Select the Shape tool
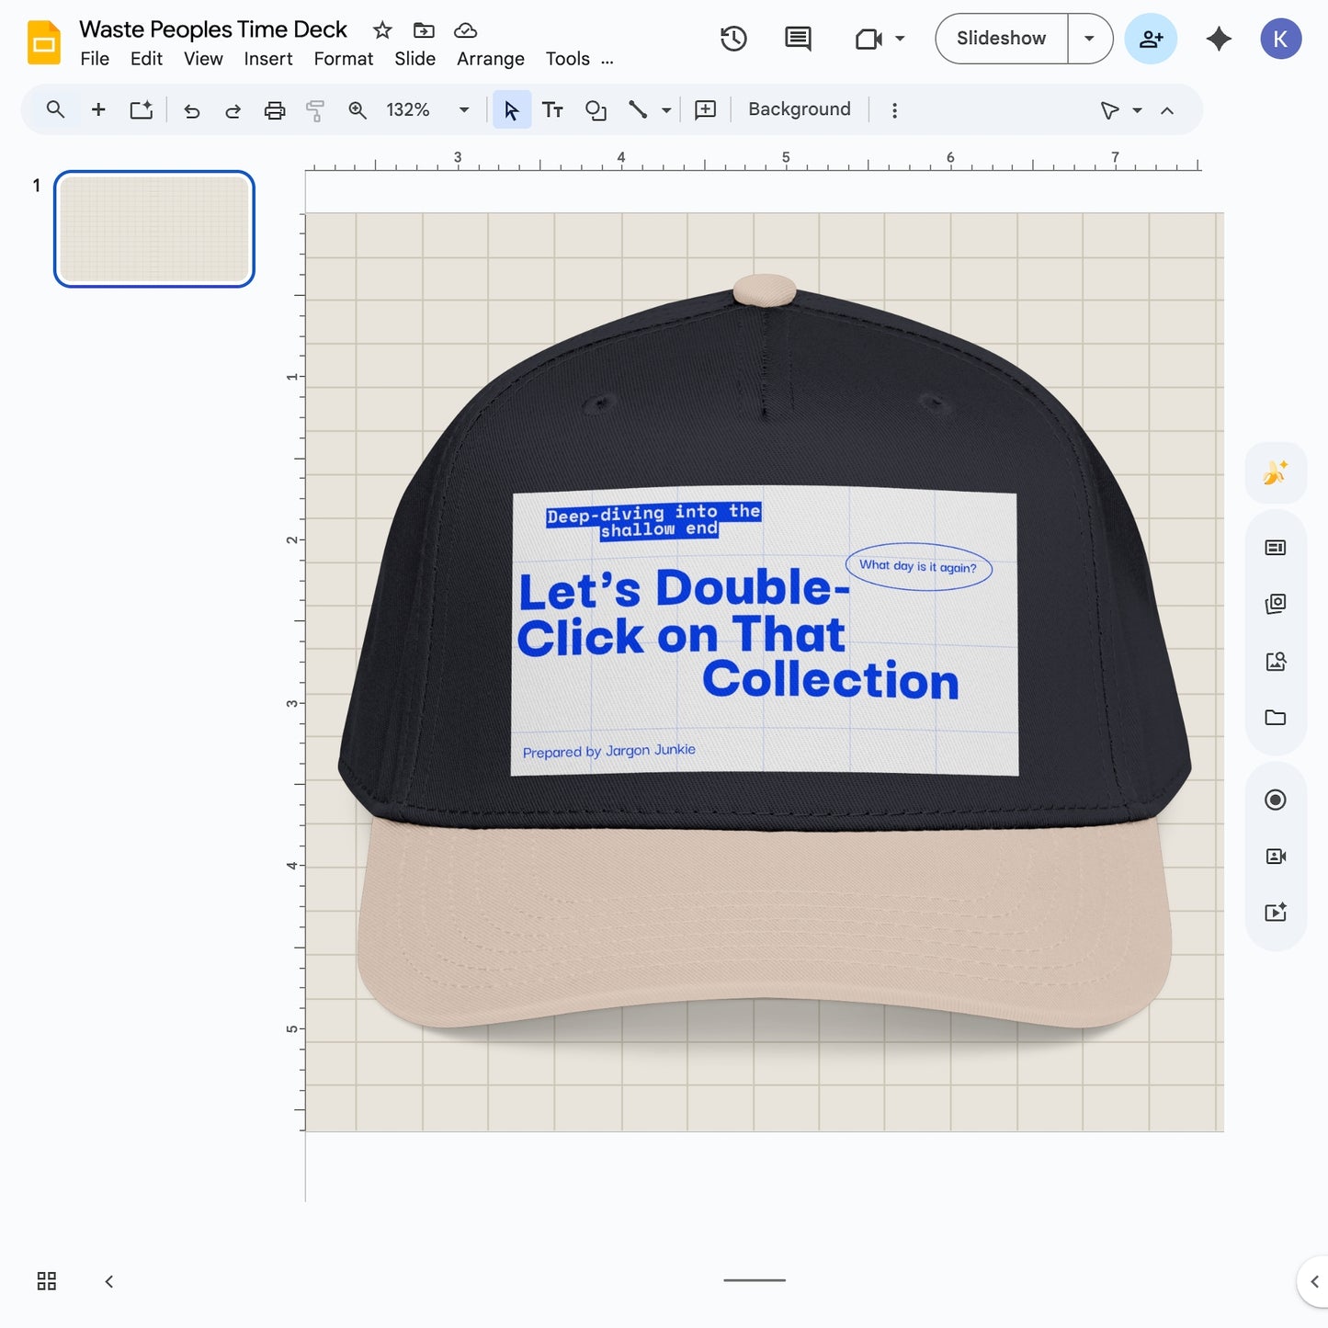This screenshot has width=1328, height=1328. (x=596, y=110)
